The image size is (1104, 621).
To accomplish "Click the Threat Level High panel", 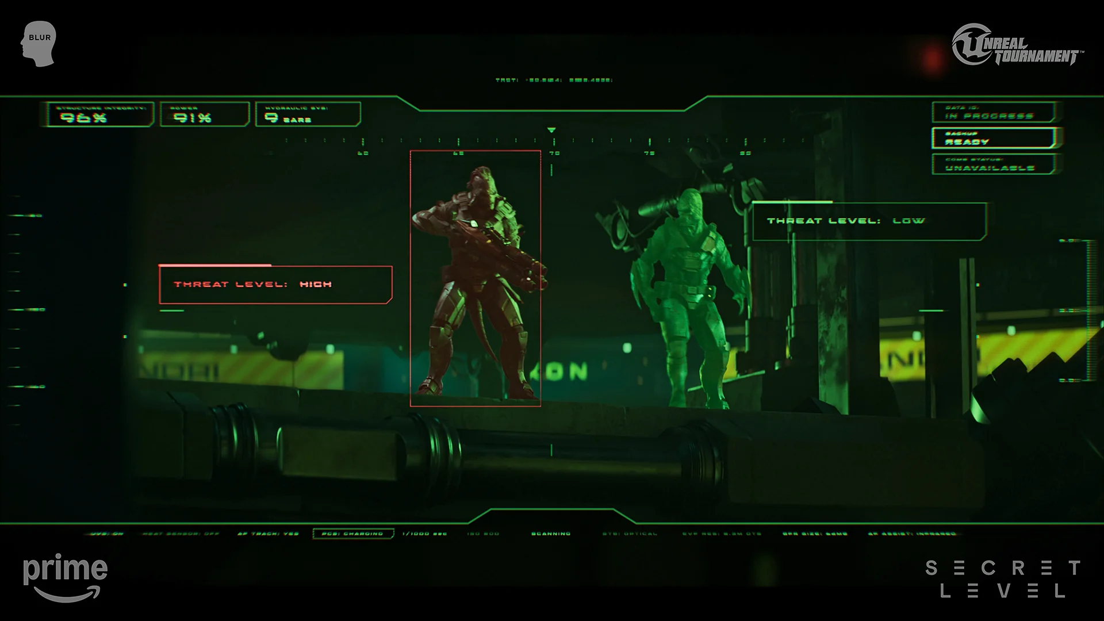I will 275,285.
